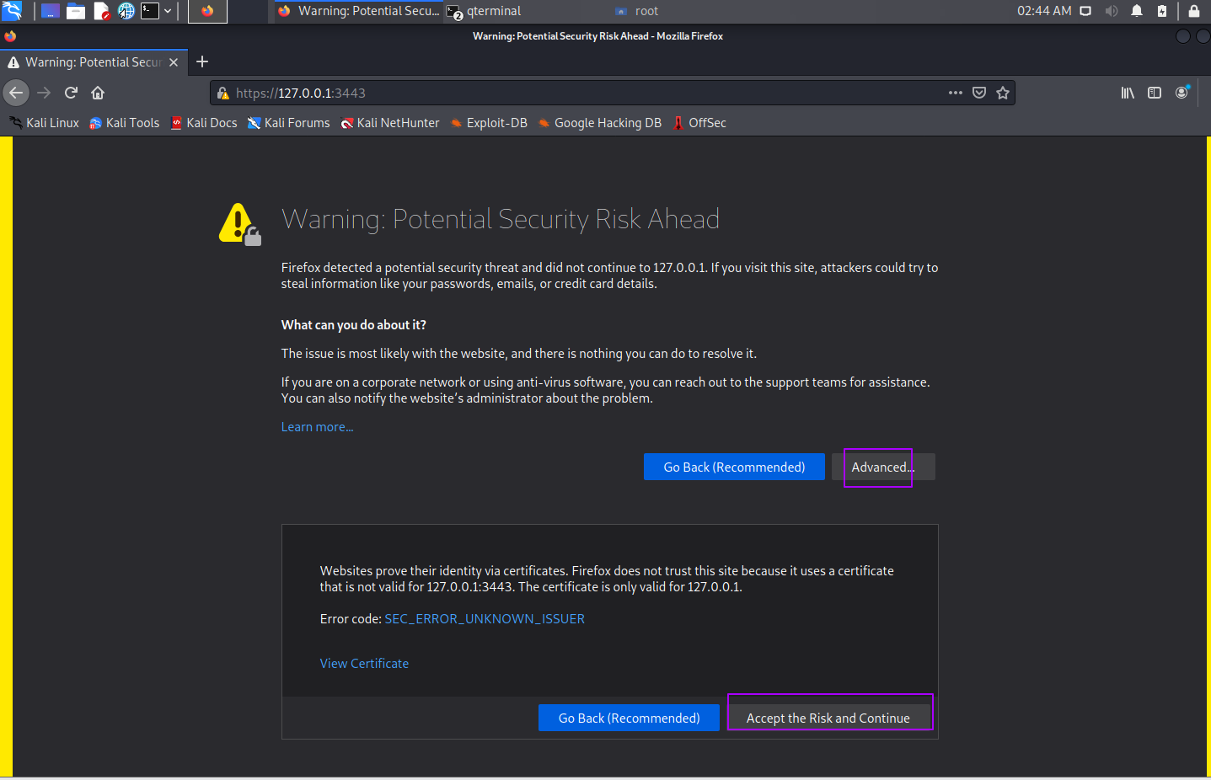Reload the current page
Viewport: 1211px width, 780px height.
click(71, 93)
